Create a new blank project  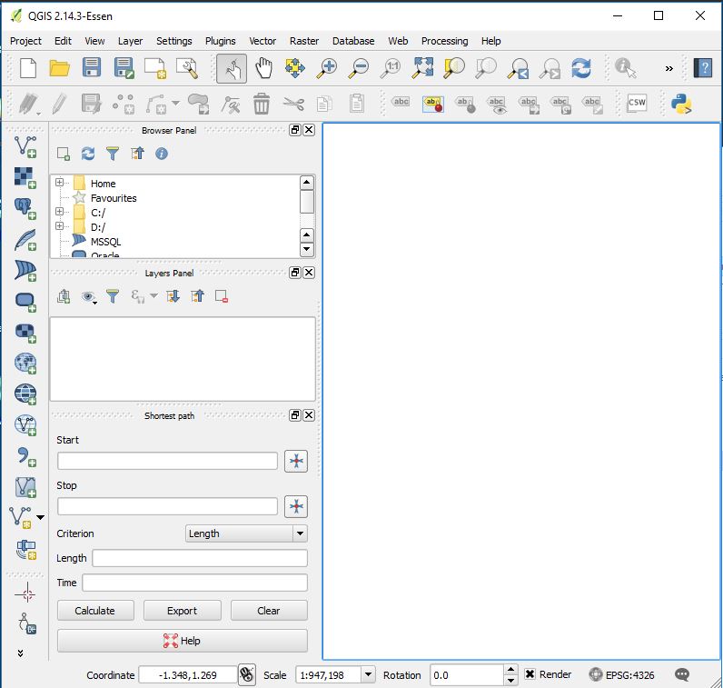click(28, 68)
